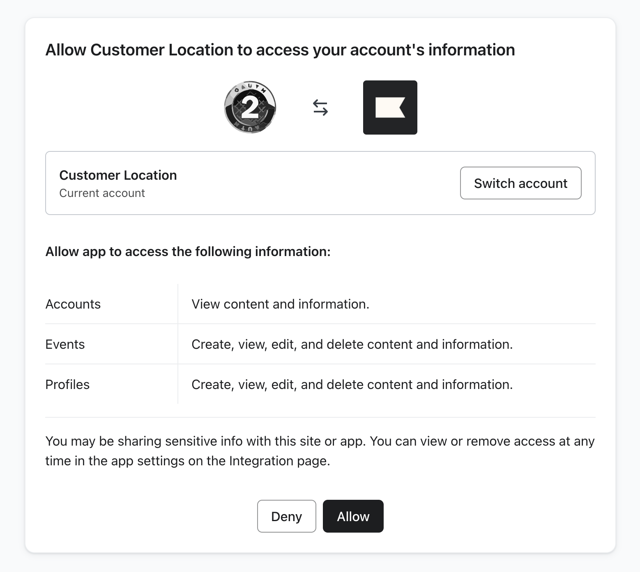Screen dimensions: 640x572
Task: Click the Current account label
Action: point(102,193)
